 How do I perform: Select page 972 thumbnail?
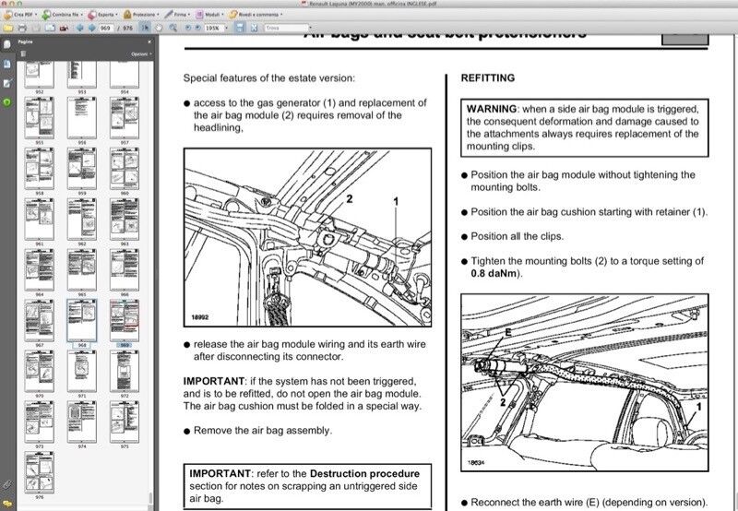click(x=125, y=371)
